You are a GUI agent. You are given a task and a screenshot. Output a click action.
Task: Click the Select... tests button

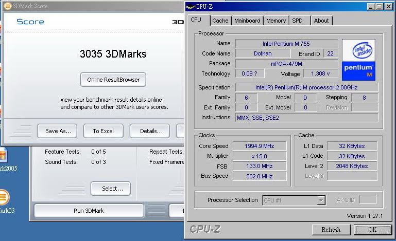111,189
